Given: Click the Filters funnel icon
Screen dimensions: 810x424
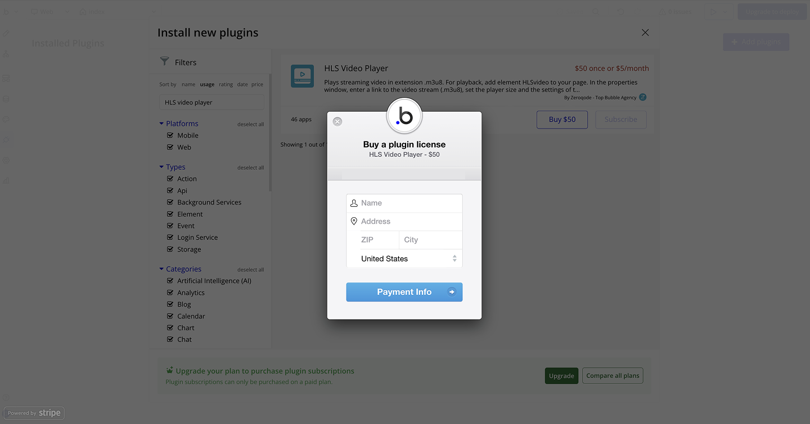Looking at the screenshot, I should [x=164, y=62].
